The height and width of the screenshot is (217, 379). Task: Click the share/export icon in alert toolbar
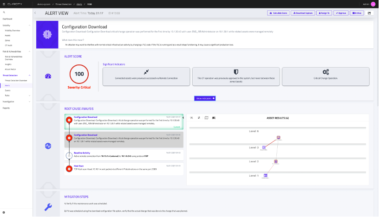tap(369, 13)
